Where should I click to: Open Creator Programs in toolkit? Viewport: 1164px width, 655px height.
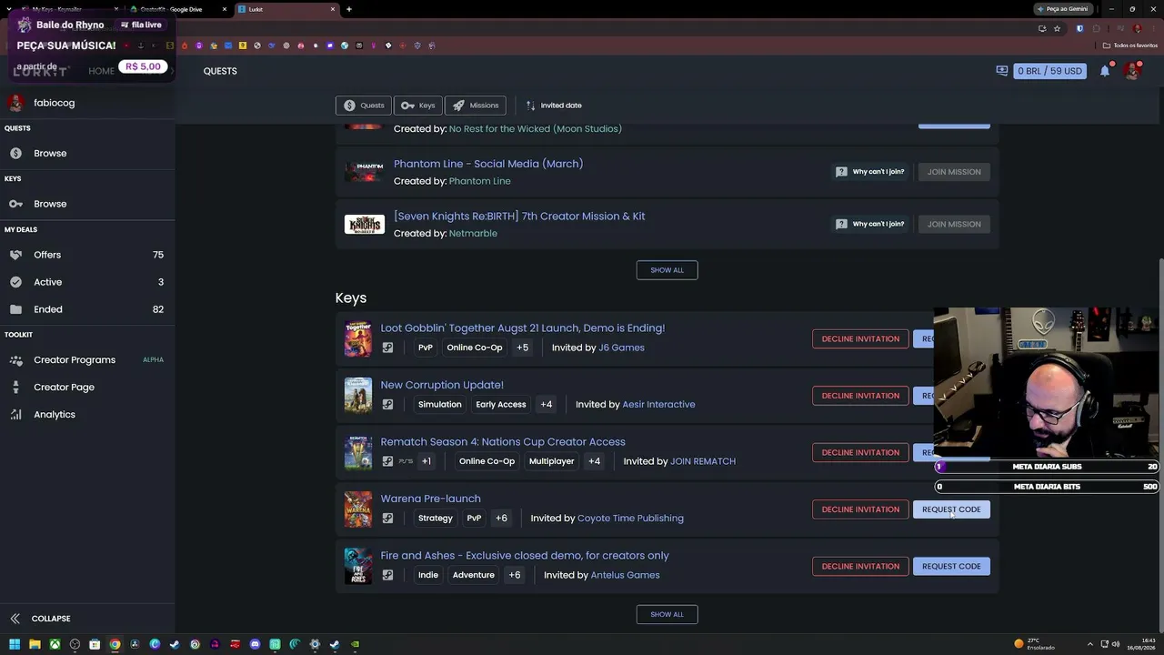(87, 360)
